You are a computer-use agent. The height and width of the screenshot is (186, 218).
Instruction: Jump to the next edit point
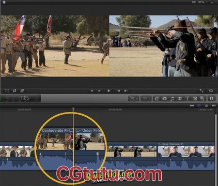pyautogui.click(x=126, y=91)
